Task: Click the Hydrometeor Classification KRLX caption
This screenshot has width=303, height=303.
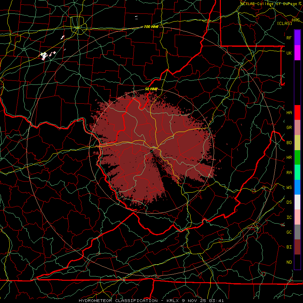Action: point(151,301)
